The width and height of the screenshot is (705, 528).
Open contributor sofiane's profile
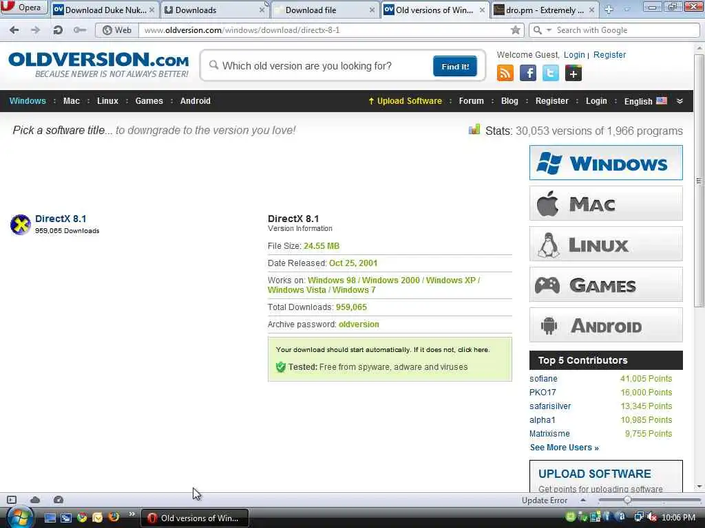pyautogui.click(x=543, y=379)
